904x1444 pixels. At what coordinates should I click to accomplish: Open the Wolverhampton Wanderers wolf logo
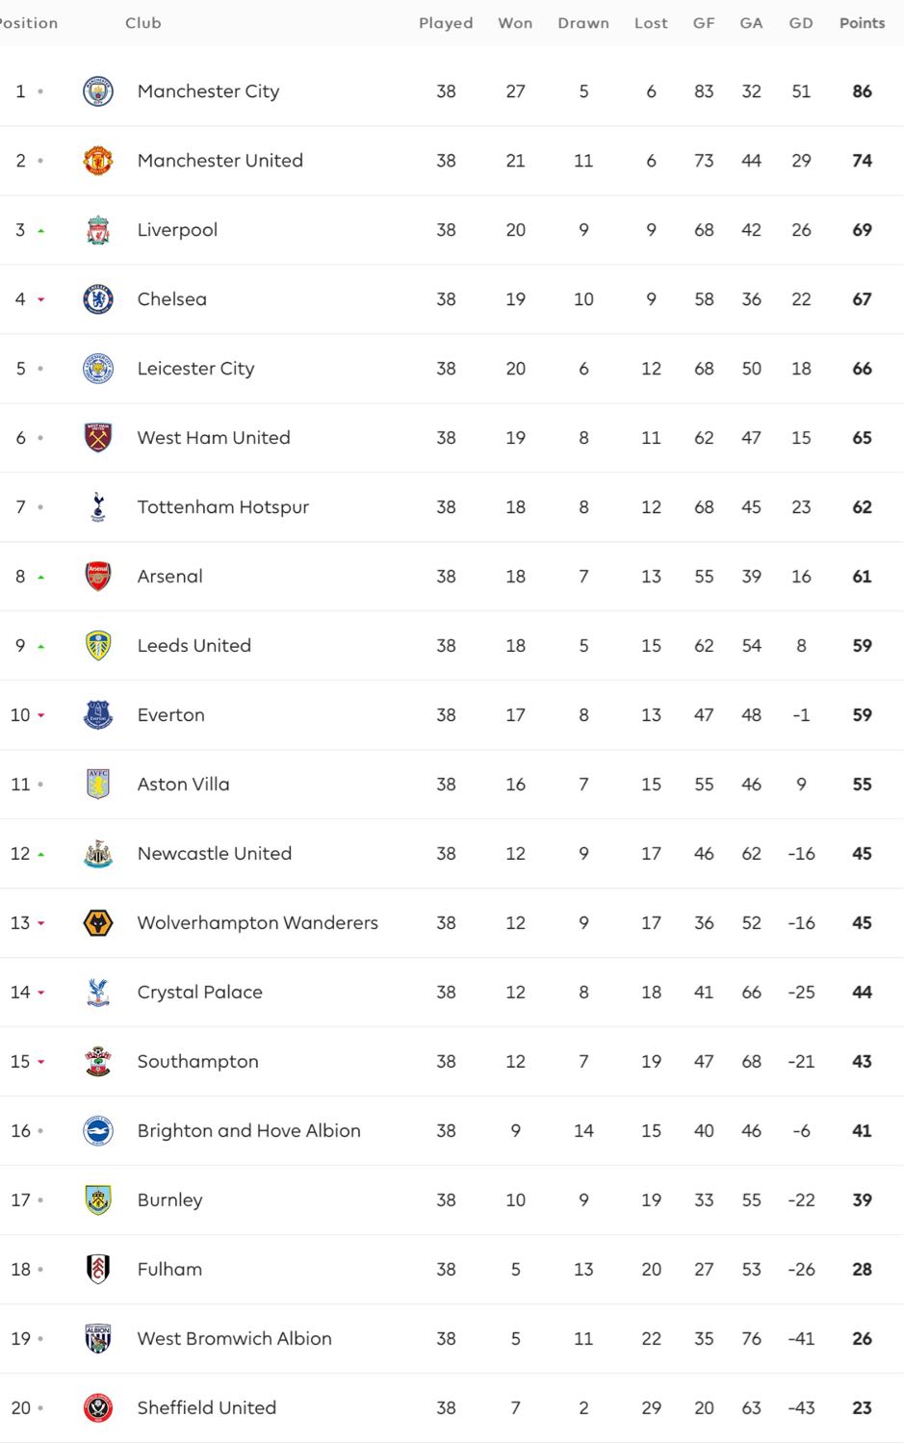coord(98,923)
